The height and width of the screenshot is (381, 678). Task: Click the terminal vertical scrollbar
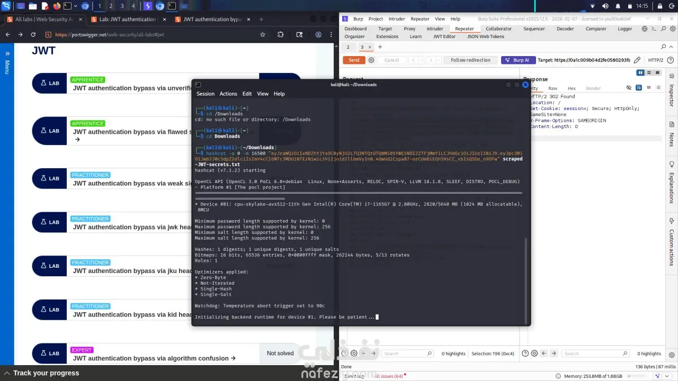(526, 280)
